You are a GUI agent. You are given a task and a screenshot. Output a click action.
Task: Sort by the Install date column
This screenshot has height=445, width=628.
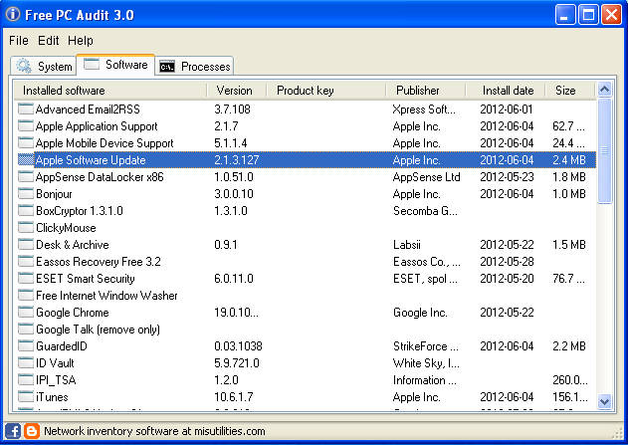point(508,91)
